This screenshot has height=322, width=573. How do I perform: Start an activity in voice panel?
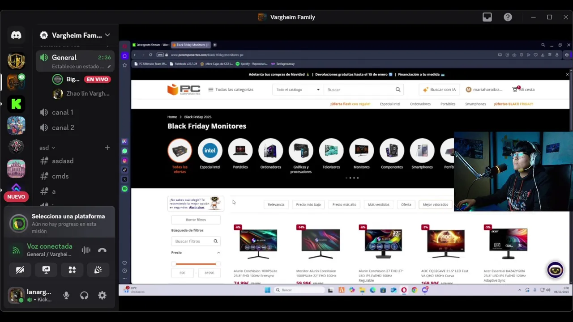[72, 270]
